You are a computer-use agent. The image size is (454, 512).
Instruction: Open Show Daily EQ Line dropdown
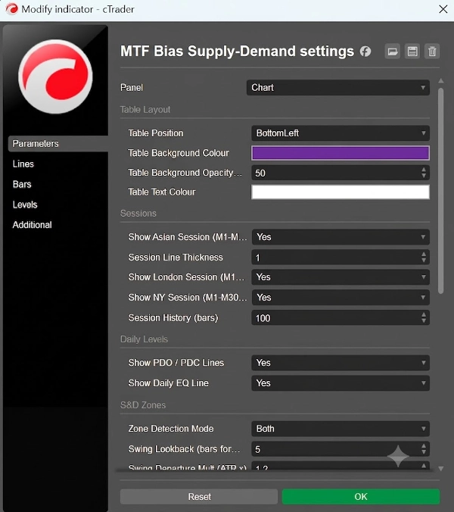click(x=340, y=382)
